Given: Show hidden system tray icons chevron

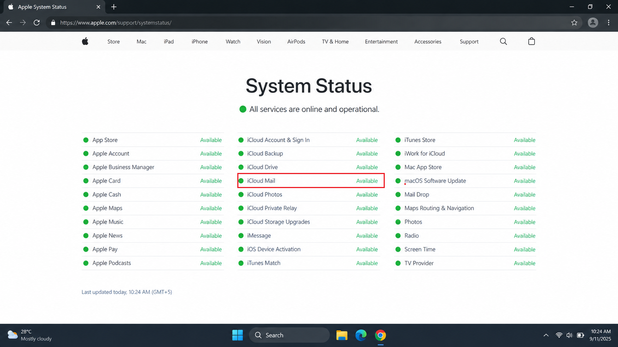Looking at the screenshot, I should pyautogui.click(x=546, y=335).
